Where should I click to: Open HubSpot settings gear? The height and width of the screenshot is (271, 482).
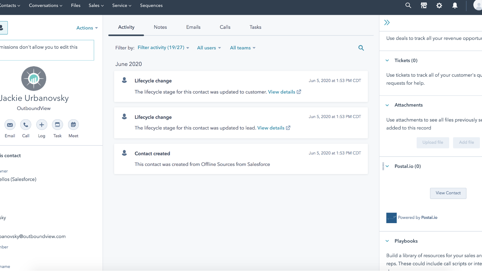[439, 5]
